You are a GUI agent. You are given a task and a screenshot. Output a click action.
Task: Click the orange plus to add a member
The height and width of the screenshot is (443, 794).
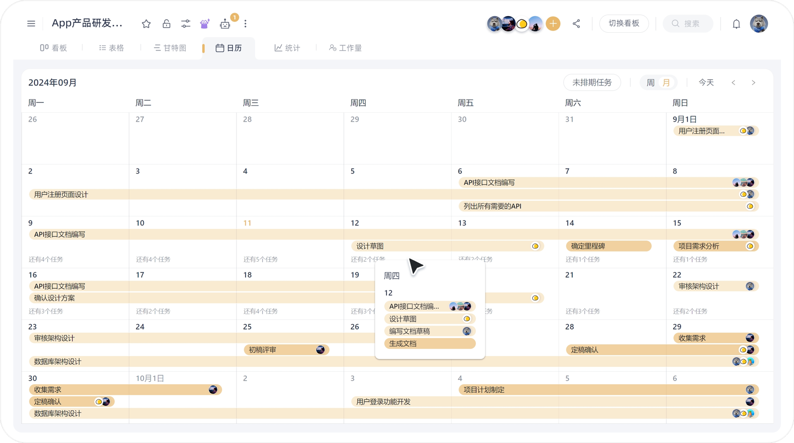point(553,24)
